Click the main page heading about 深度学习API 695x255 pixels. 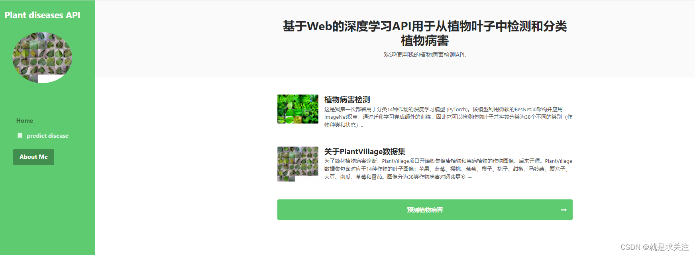click(425, 33)
